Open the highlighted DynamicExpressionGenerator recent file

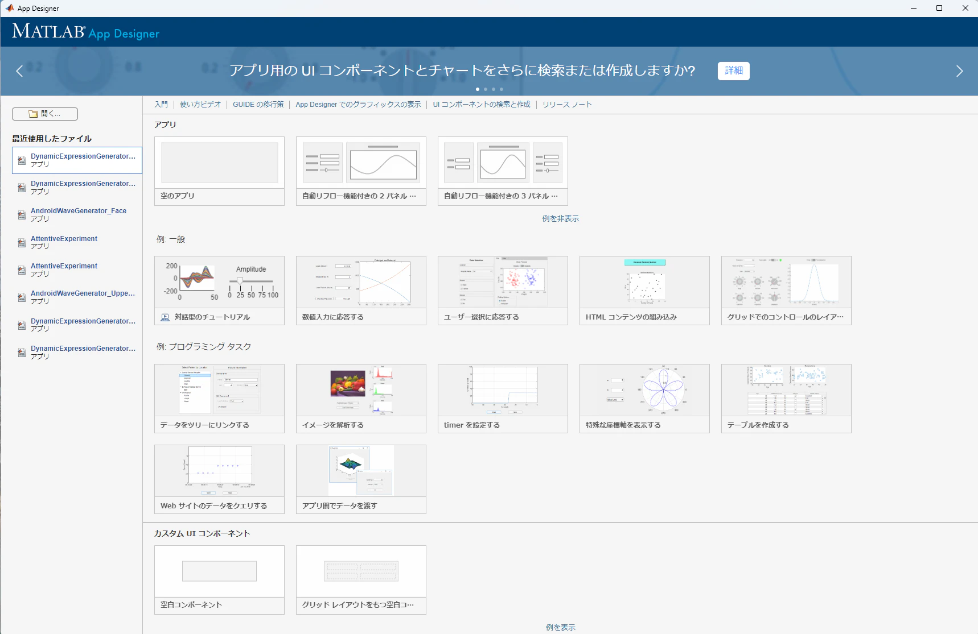click(x=77, y=160)
